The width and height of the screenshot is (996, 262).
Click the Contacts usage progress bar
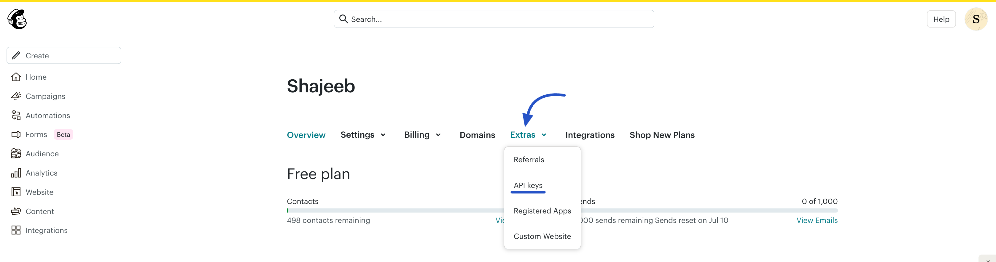point(394,211)
